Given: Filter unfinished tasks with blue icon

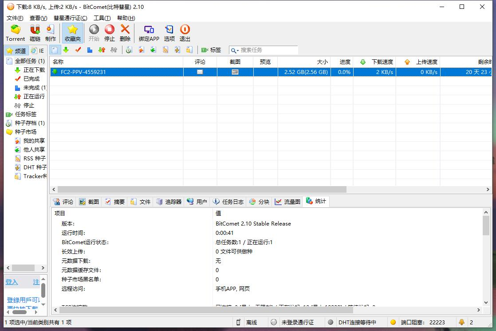Looking at the screenshot, I should [90, 50].
